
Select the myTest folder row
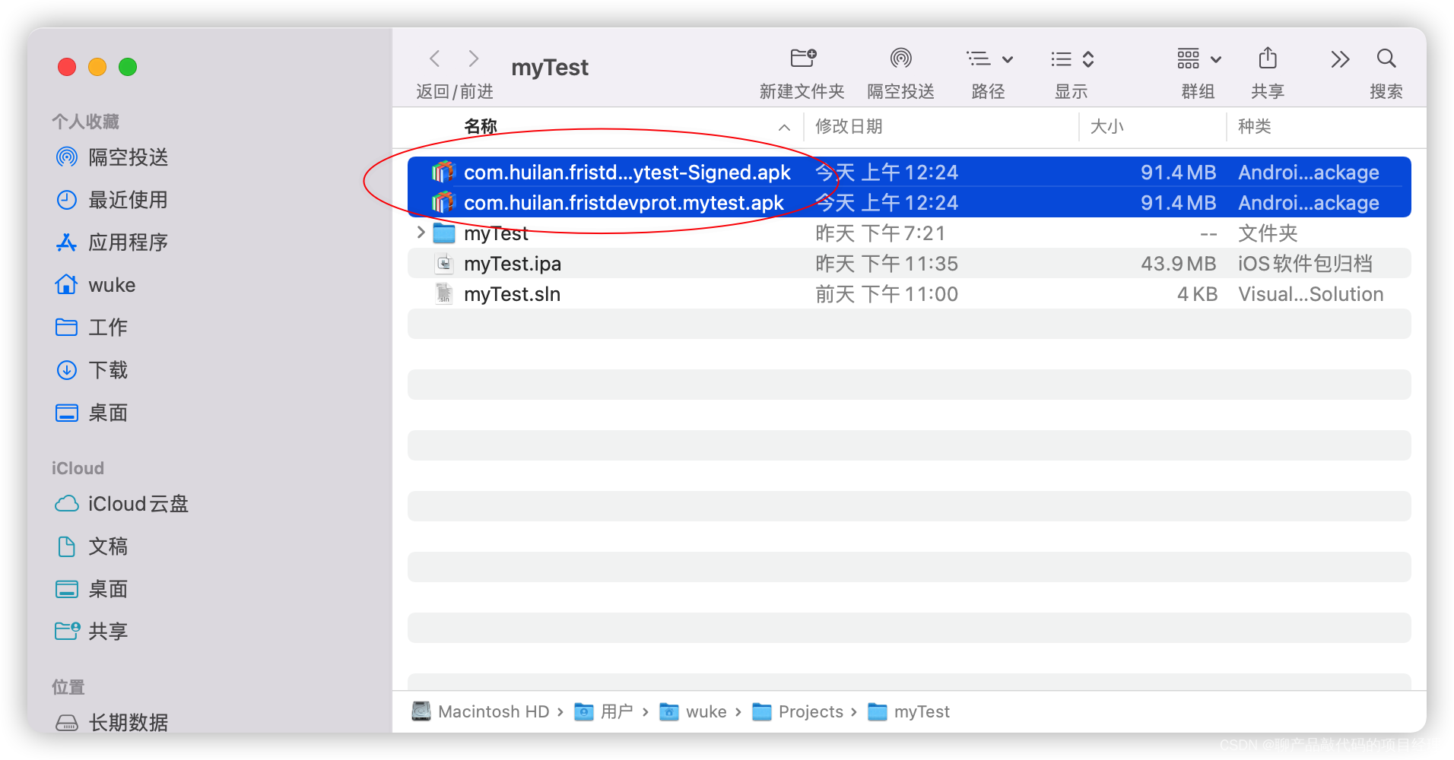point(909,233)
